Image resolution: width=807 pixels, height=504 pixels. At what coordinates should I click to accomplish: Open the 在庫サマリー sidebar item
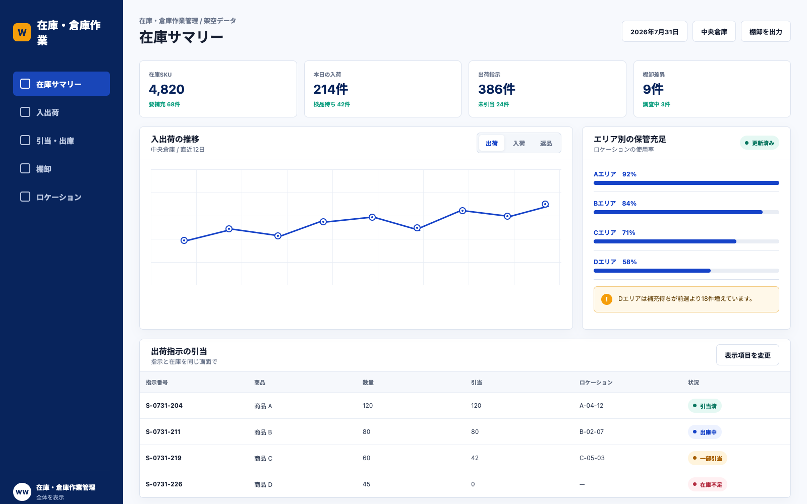pyautogui.click(x=62, y=84)
